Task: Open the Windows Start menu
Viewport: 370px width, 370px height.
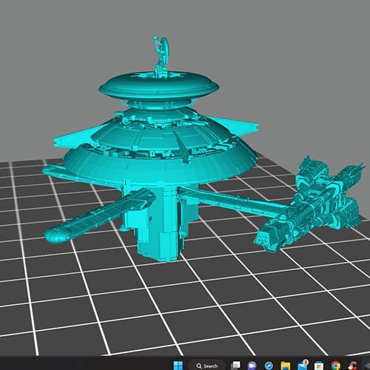Action: pos(178,366)
